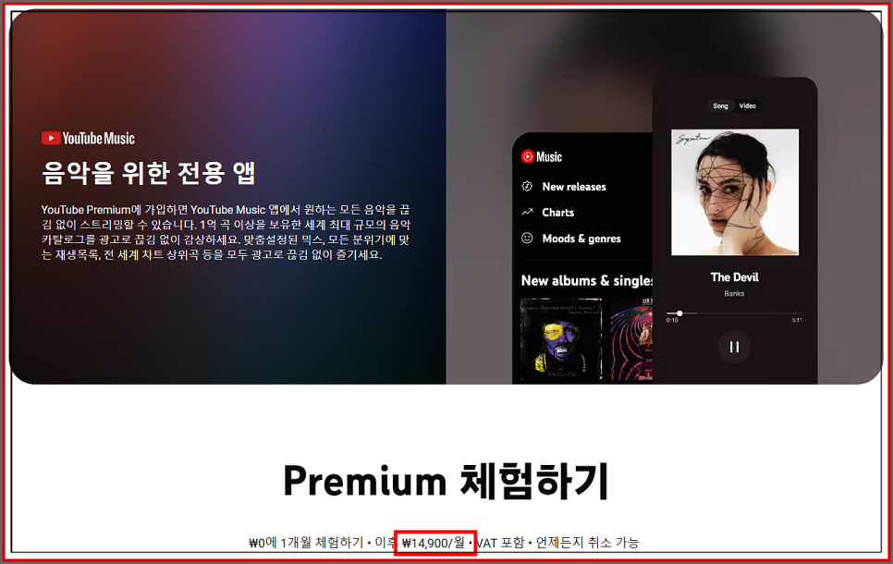Click the red Music logo in phone mockup
The height and width of the screenshot is (564, 893).
click(542, 156)
